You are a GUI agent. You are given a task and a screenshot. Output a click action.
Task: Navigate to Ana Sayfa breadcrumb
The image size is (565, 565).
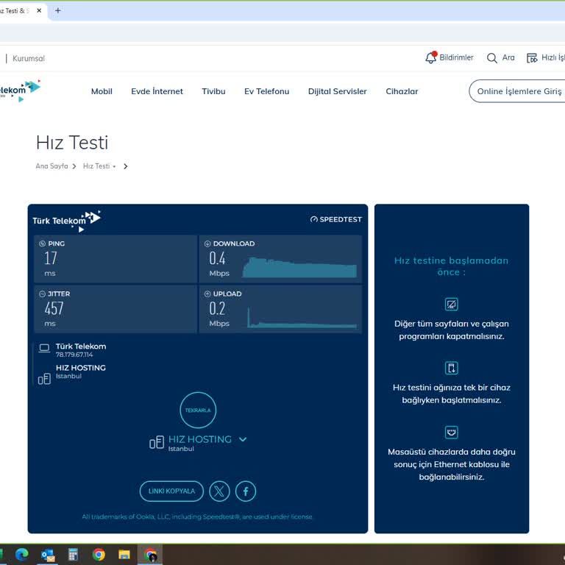coord(51,166)
